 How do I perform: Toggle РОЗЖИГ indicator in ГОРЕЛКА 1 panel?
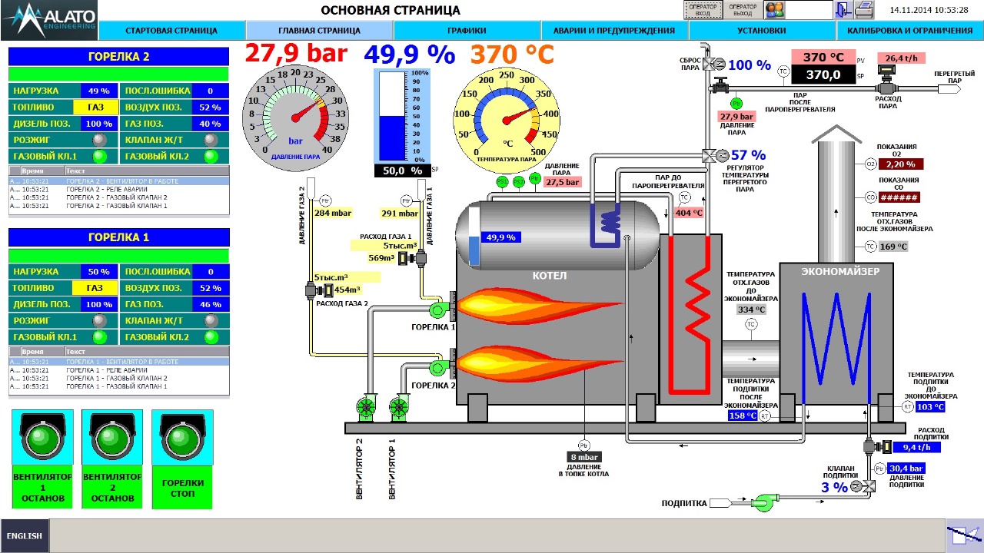coord(98,320)
